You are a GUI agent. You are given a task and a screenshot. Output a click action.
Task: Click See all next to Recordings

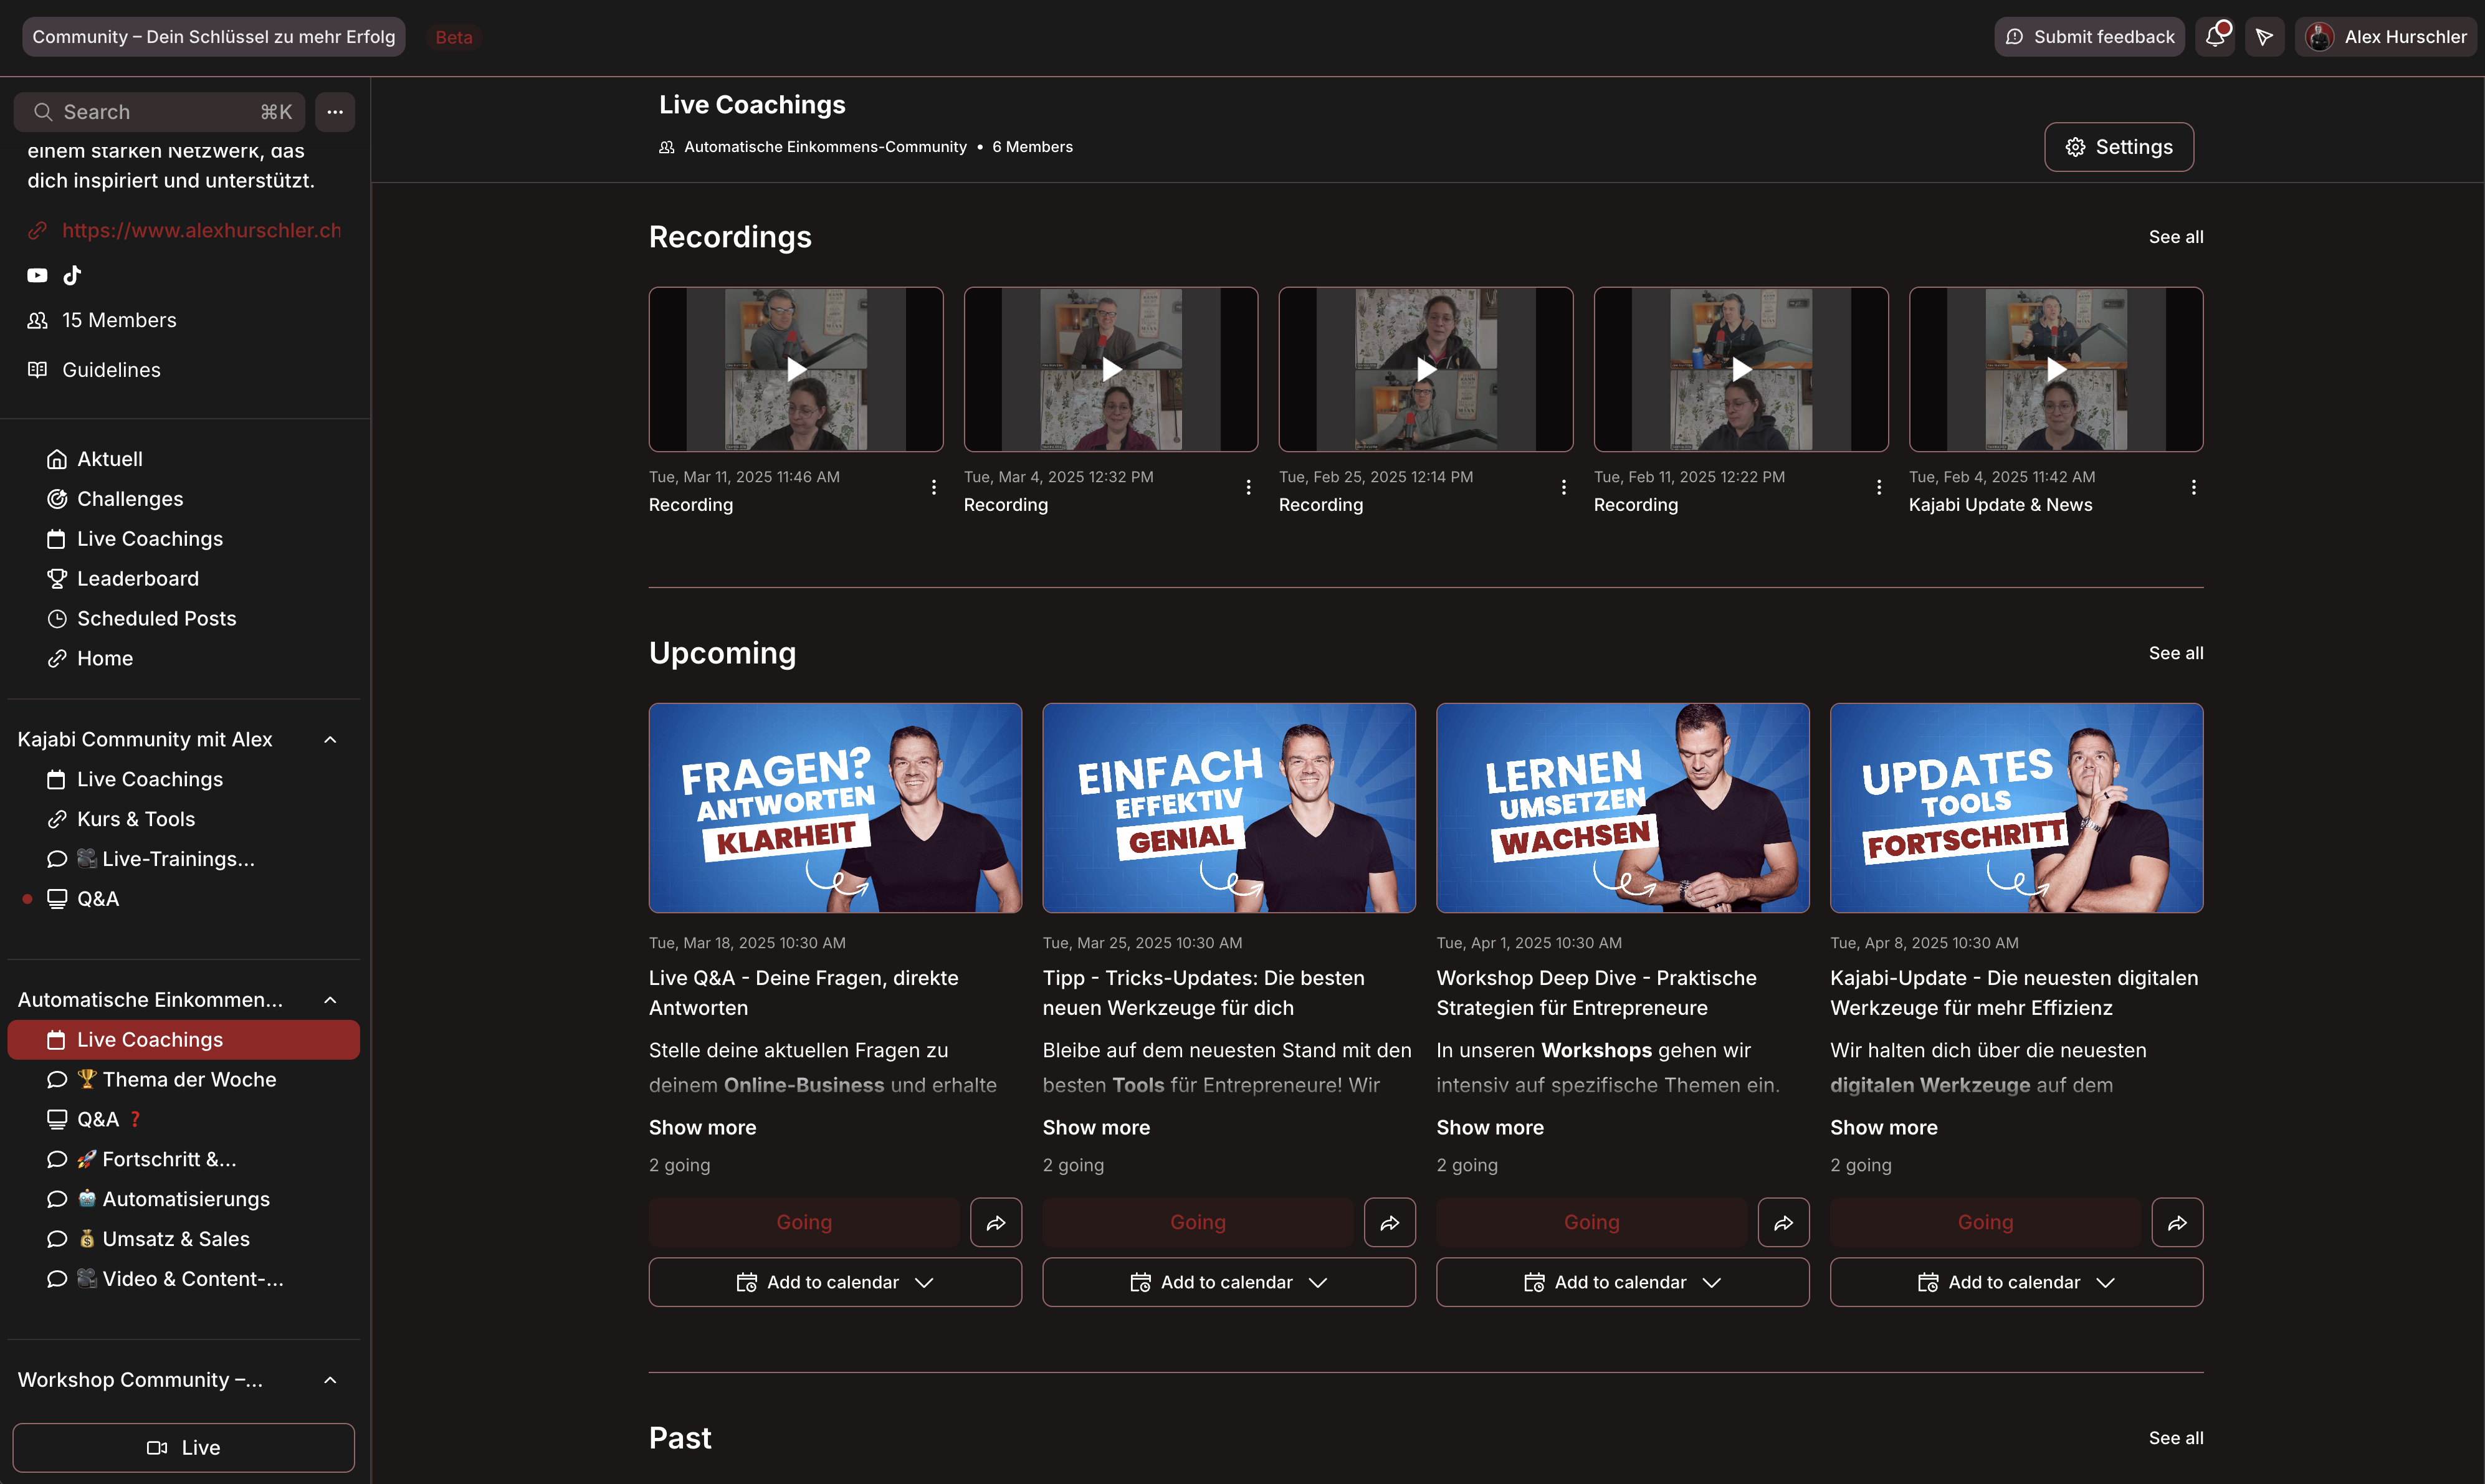coord(2175,237)
